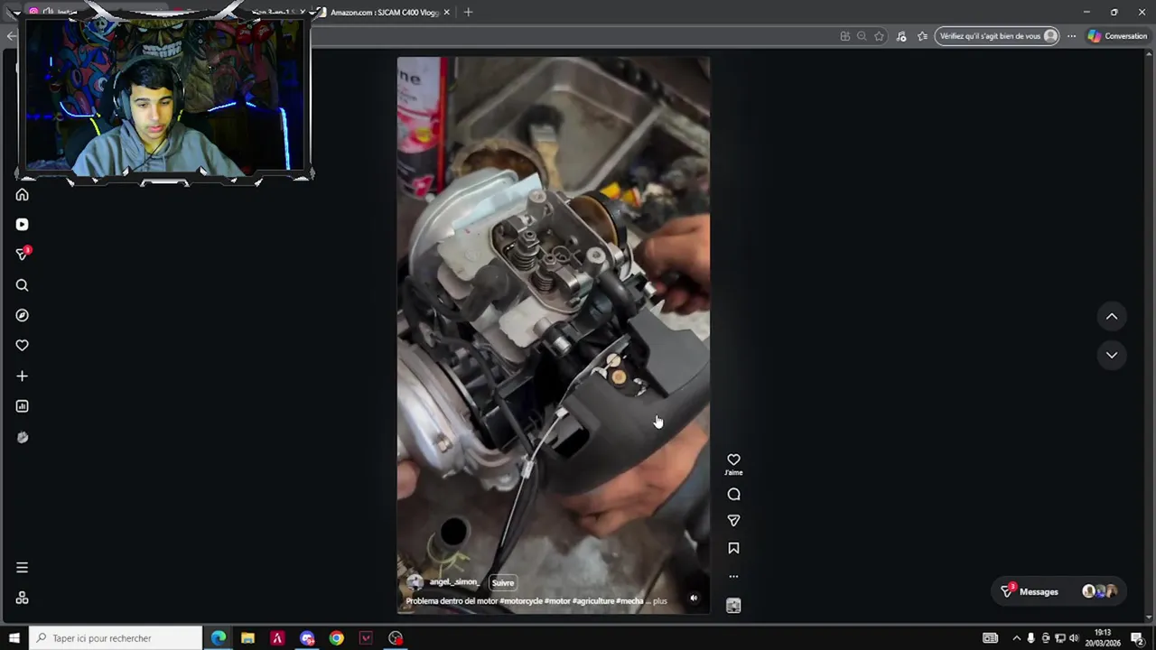Screen dimensions: 1156x650
Task: Open the Search magnifier in sidebar
Action: [22, 285]
